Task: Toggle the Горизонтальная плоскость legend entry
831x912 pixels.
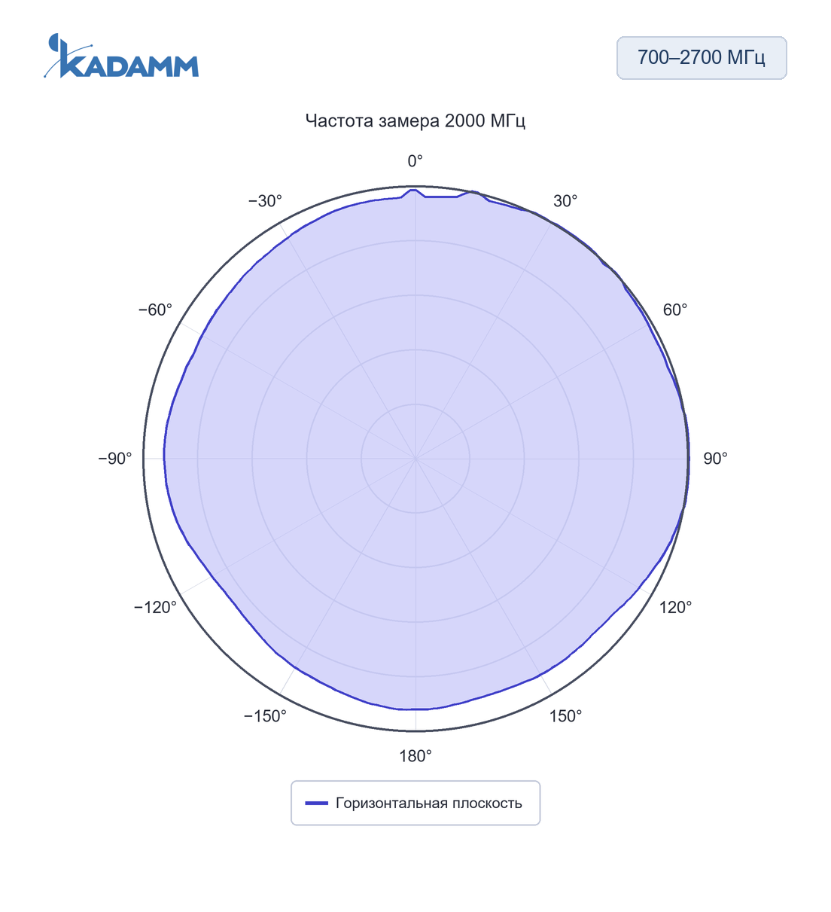Action: tap(415, 803)
